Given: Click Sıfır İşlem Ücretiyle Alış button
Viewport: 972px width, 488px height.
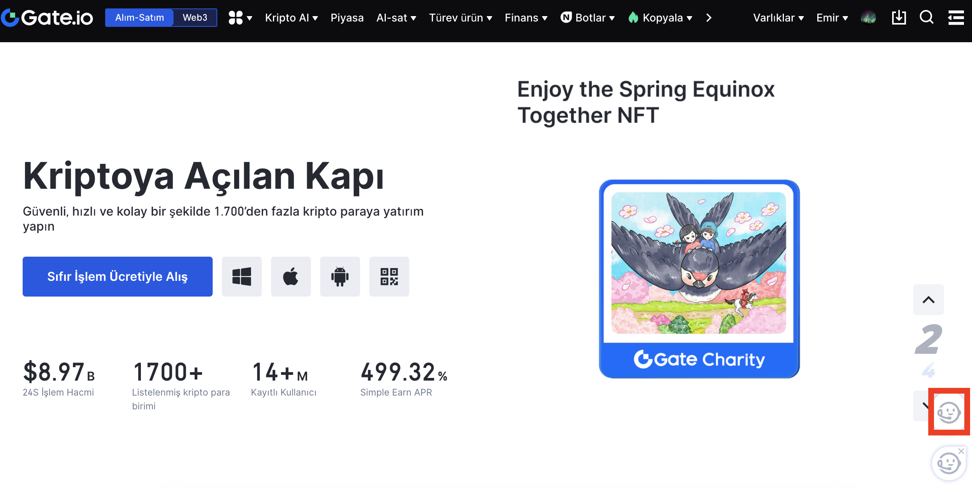Looking at the screenshot, I should click(x=117, y=277).
